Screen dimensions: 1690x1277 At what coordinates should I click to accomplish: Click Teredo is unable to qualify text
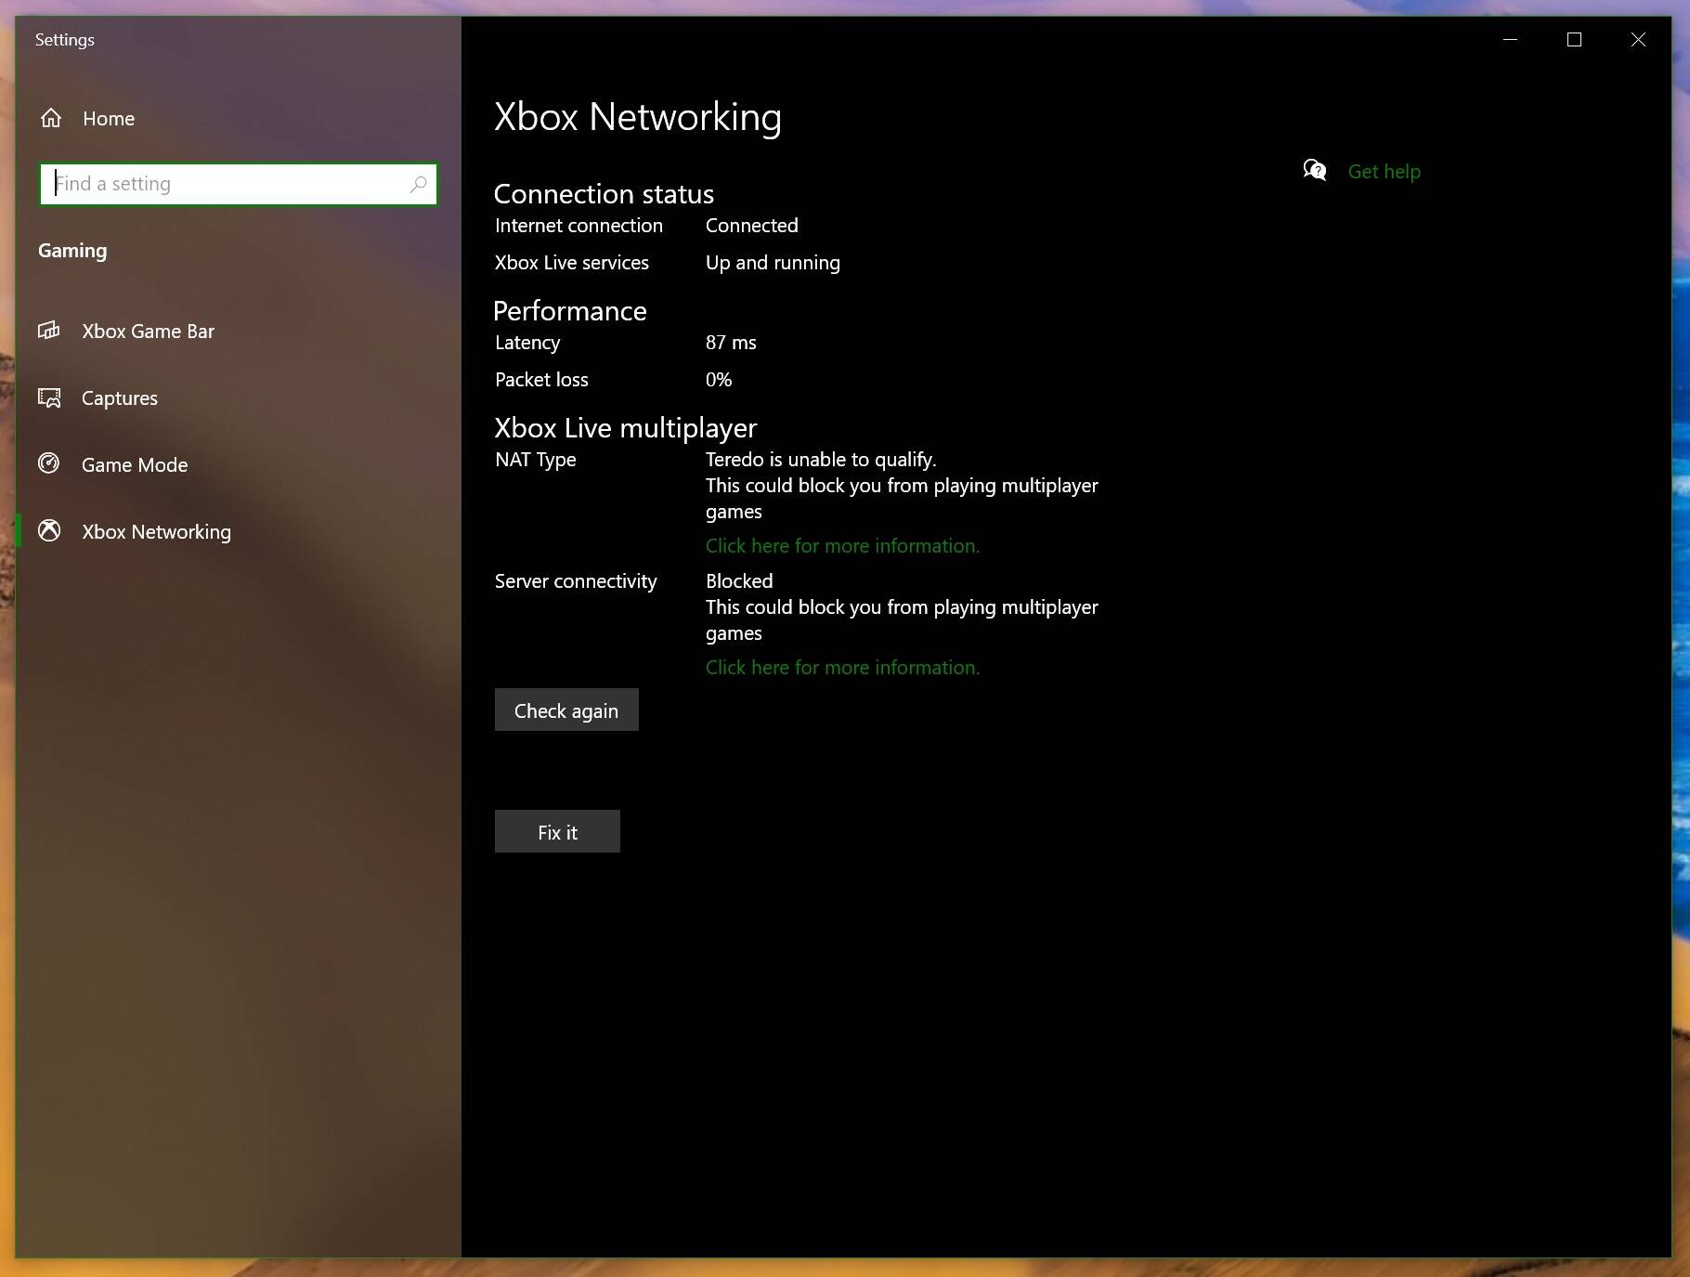point(821,460)
